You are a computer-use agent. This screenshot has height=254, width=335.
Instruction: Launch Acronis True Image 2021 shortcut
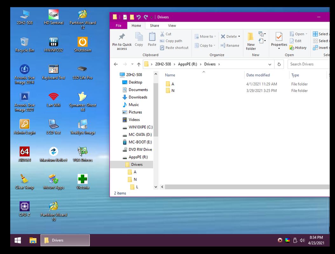pos(24,102)
